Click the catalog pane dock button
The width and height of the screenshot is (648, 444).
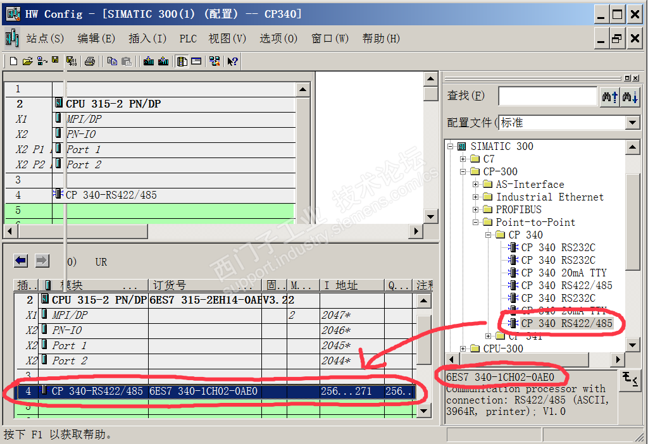[627, 78]
